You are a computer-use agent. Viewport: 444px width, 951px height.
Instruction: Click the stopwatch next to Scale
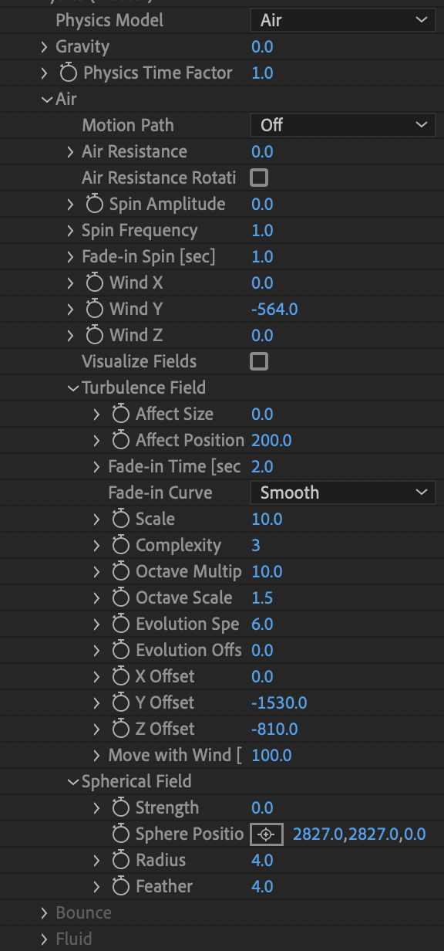pyautogui.click(x=120, y=519)
